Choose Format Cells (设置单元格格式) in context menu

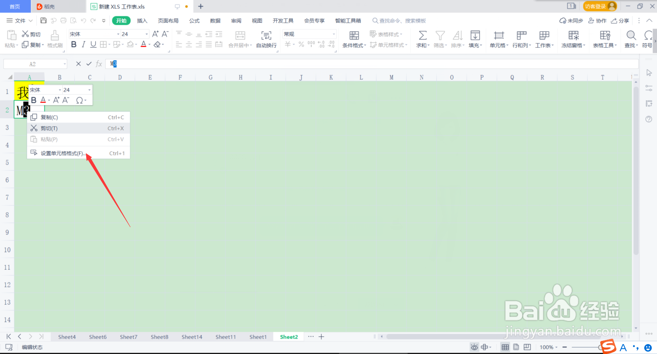78,153
